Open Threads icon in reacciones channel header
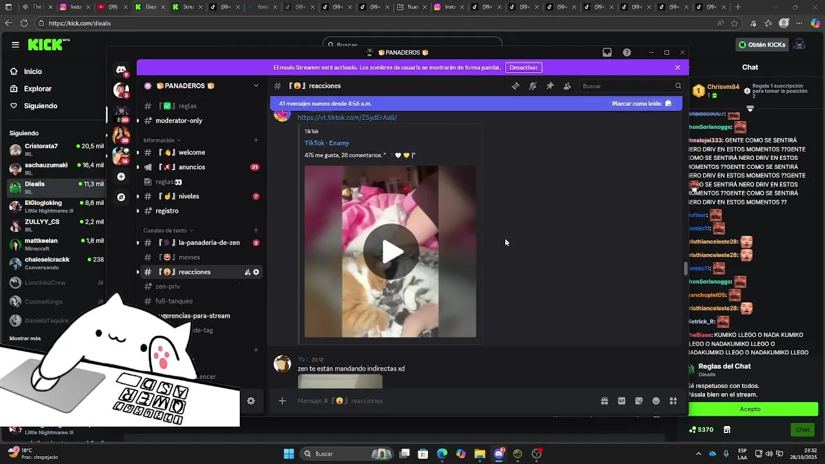Viewport: 825px width, 464px height. point(516,86)
